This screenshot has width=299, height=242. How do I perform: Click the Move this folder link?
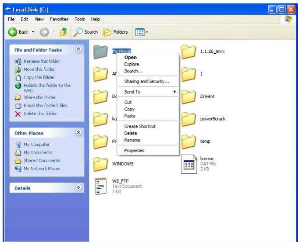pyautogui.click(x=39, y=69)
